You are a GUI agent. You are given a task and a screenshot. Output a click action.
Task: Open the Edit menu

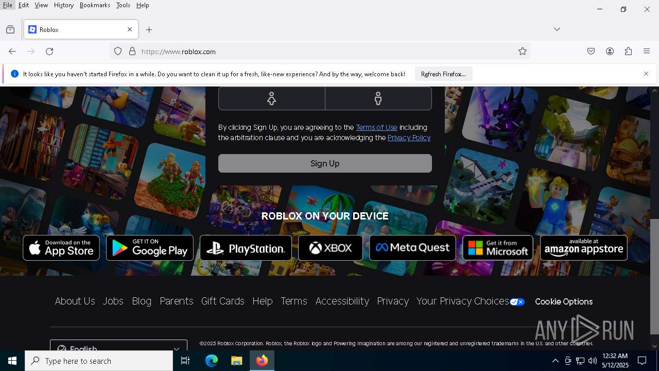(x=24, y=5)
